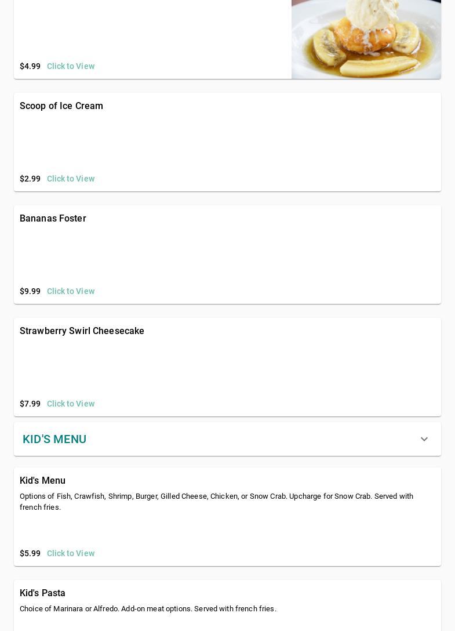The height and width of the screenshot is (631, 455).
Task: Click the $5.99 Kid's Menu price
Action: 30,553
